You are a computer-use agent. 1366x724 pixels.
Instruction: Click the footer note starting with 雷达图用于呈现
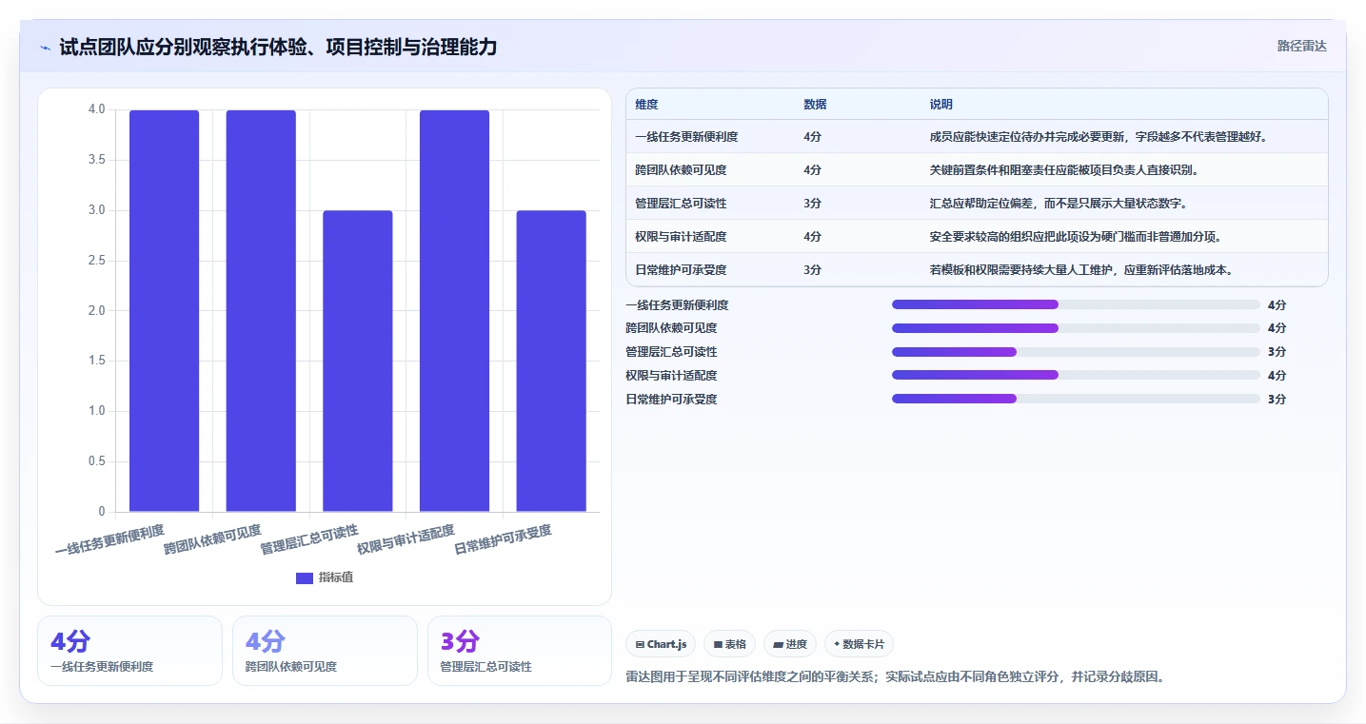coord(895,677)
